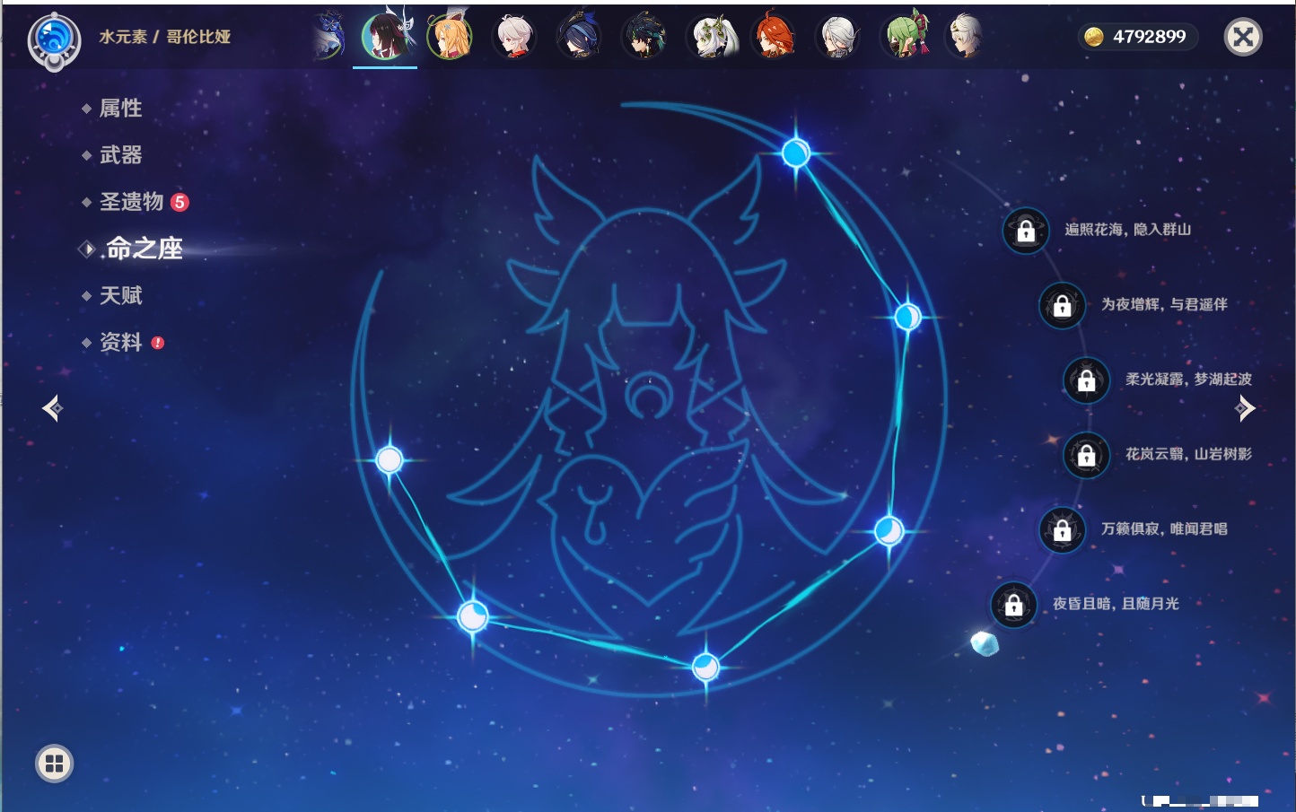Switch to the orange-haired fox-eared character avatar
Image resolution: width=1296 pixels, height=812 pixels.
(450, 37)
